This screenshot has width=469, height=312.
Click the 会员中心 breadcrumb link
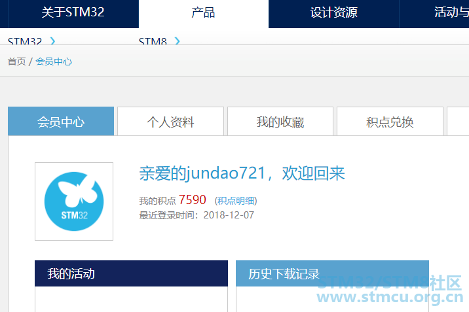click(54, 61)
